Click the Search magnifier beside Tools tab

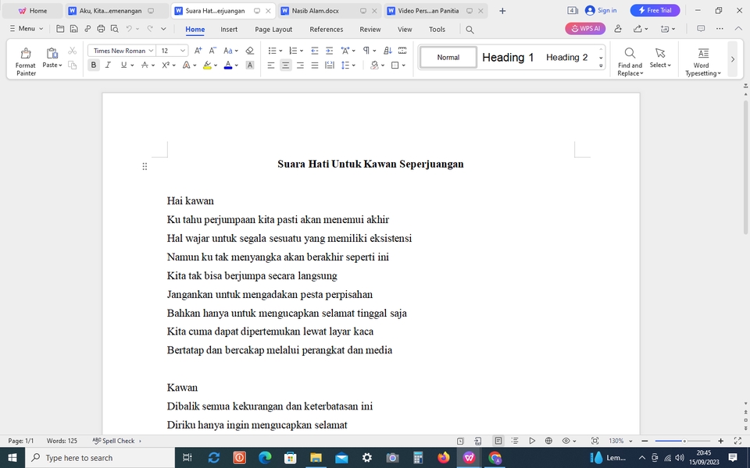[470, 30]
